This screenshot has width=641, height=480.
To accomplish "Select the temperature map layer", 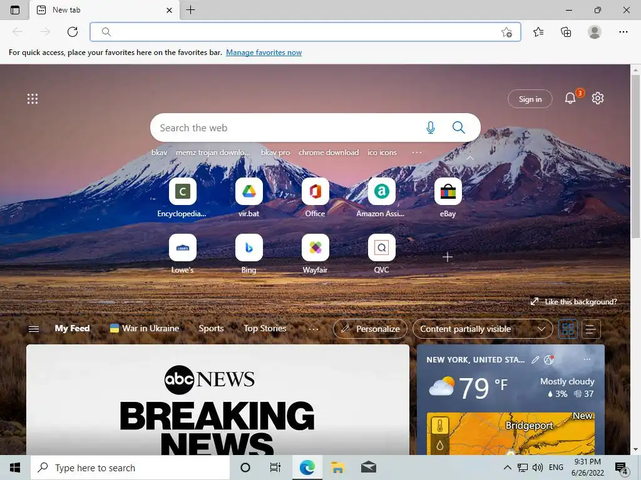I will (440, 426).
